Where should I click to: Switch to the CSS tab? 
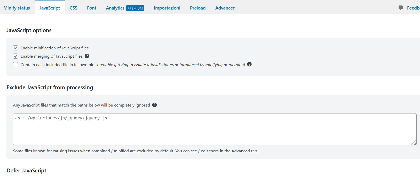[x=74, y=8]
